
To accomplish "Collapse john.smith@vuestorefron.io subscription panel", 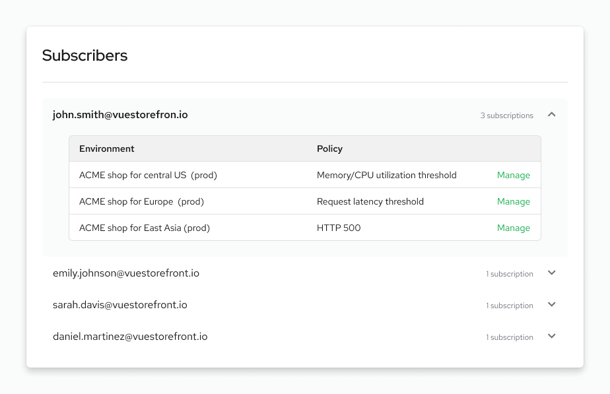I will (x=552, y=114).
